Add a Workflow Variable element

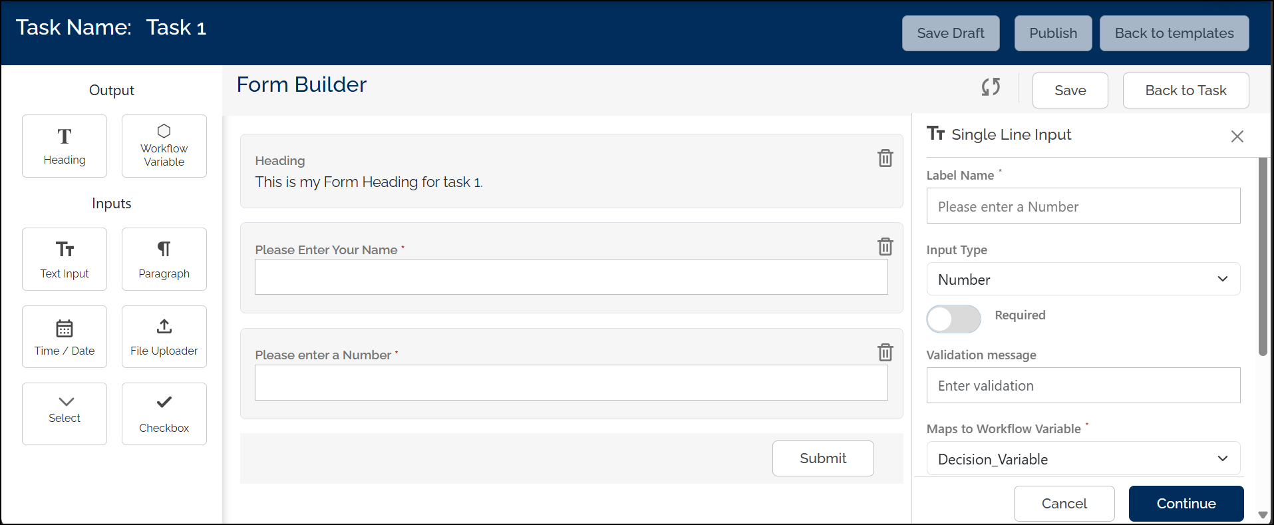[x=164, y=146]
